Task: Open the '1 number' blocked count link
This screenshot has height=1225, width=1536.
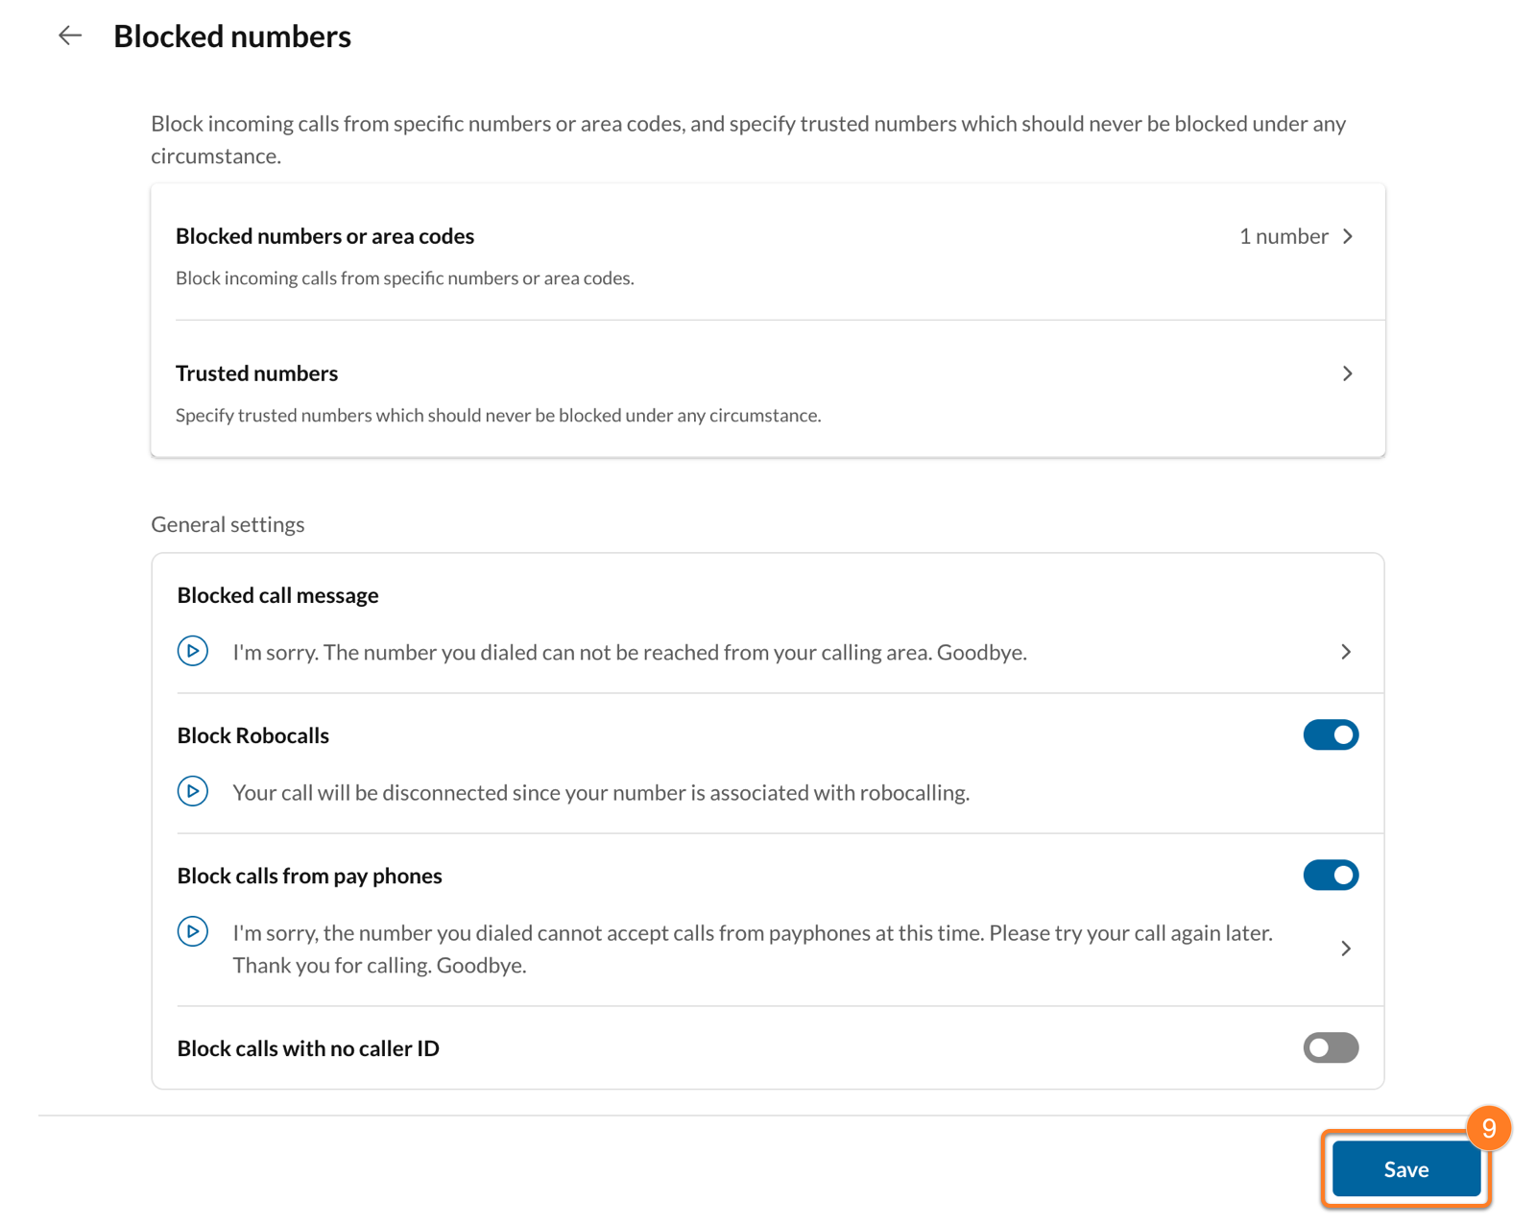Action: (x=1284, y=236)
